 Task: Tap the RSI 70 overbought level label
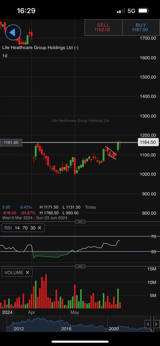(x=154, y=237)
